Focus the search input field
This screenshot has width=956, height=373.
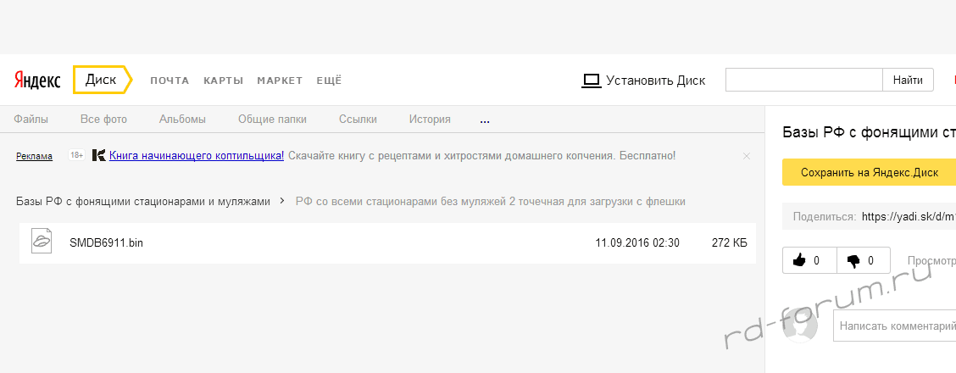coord(804,80)
